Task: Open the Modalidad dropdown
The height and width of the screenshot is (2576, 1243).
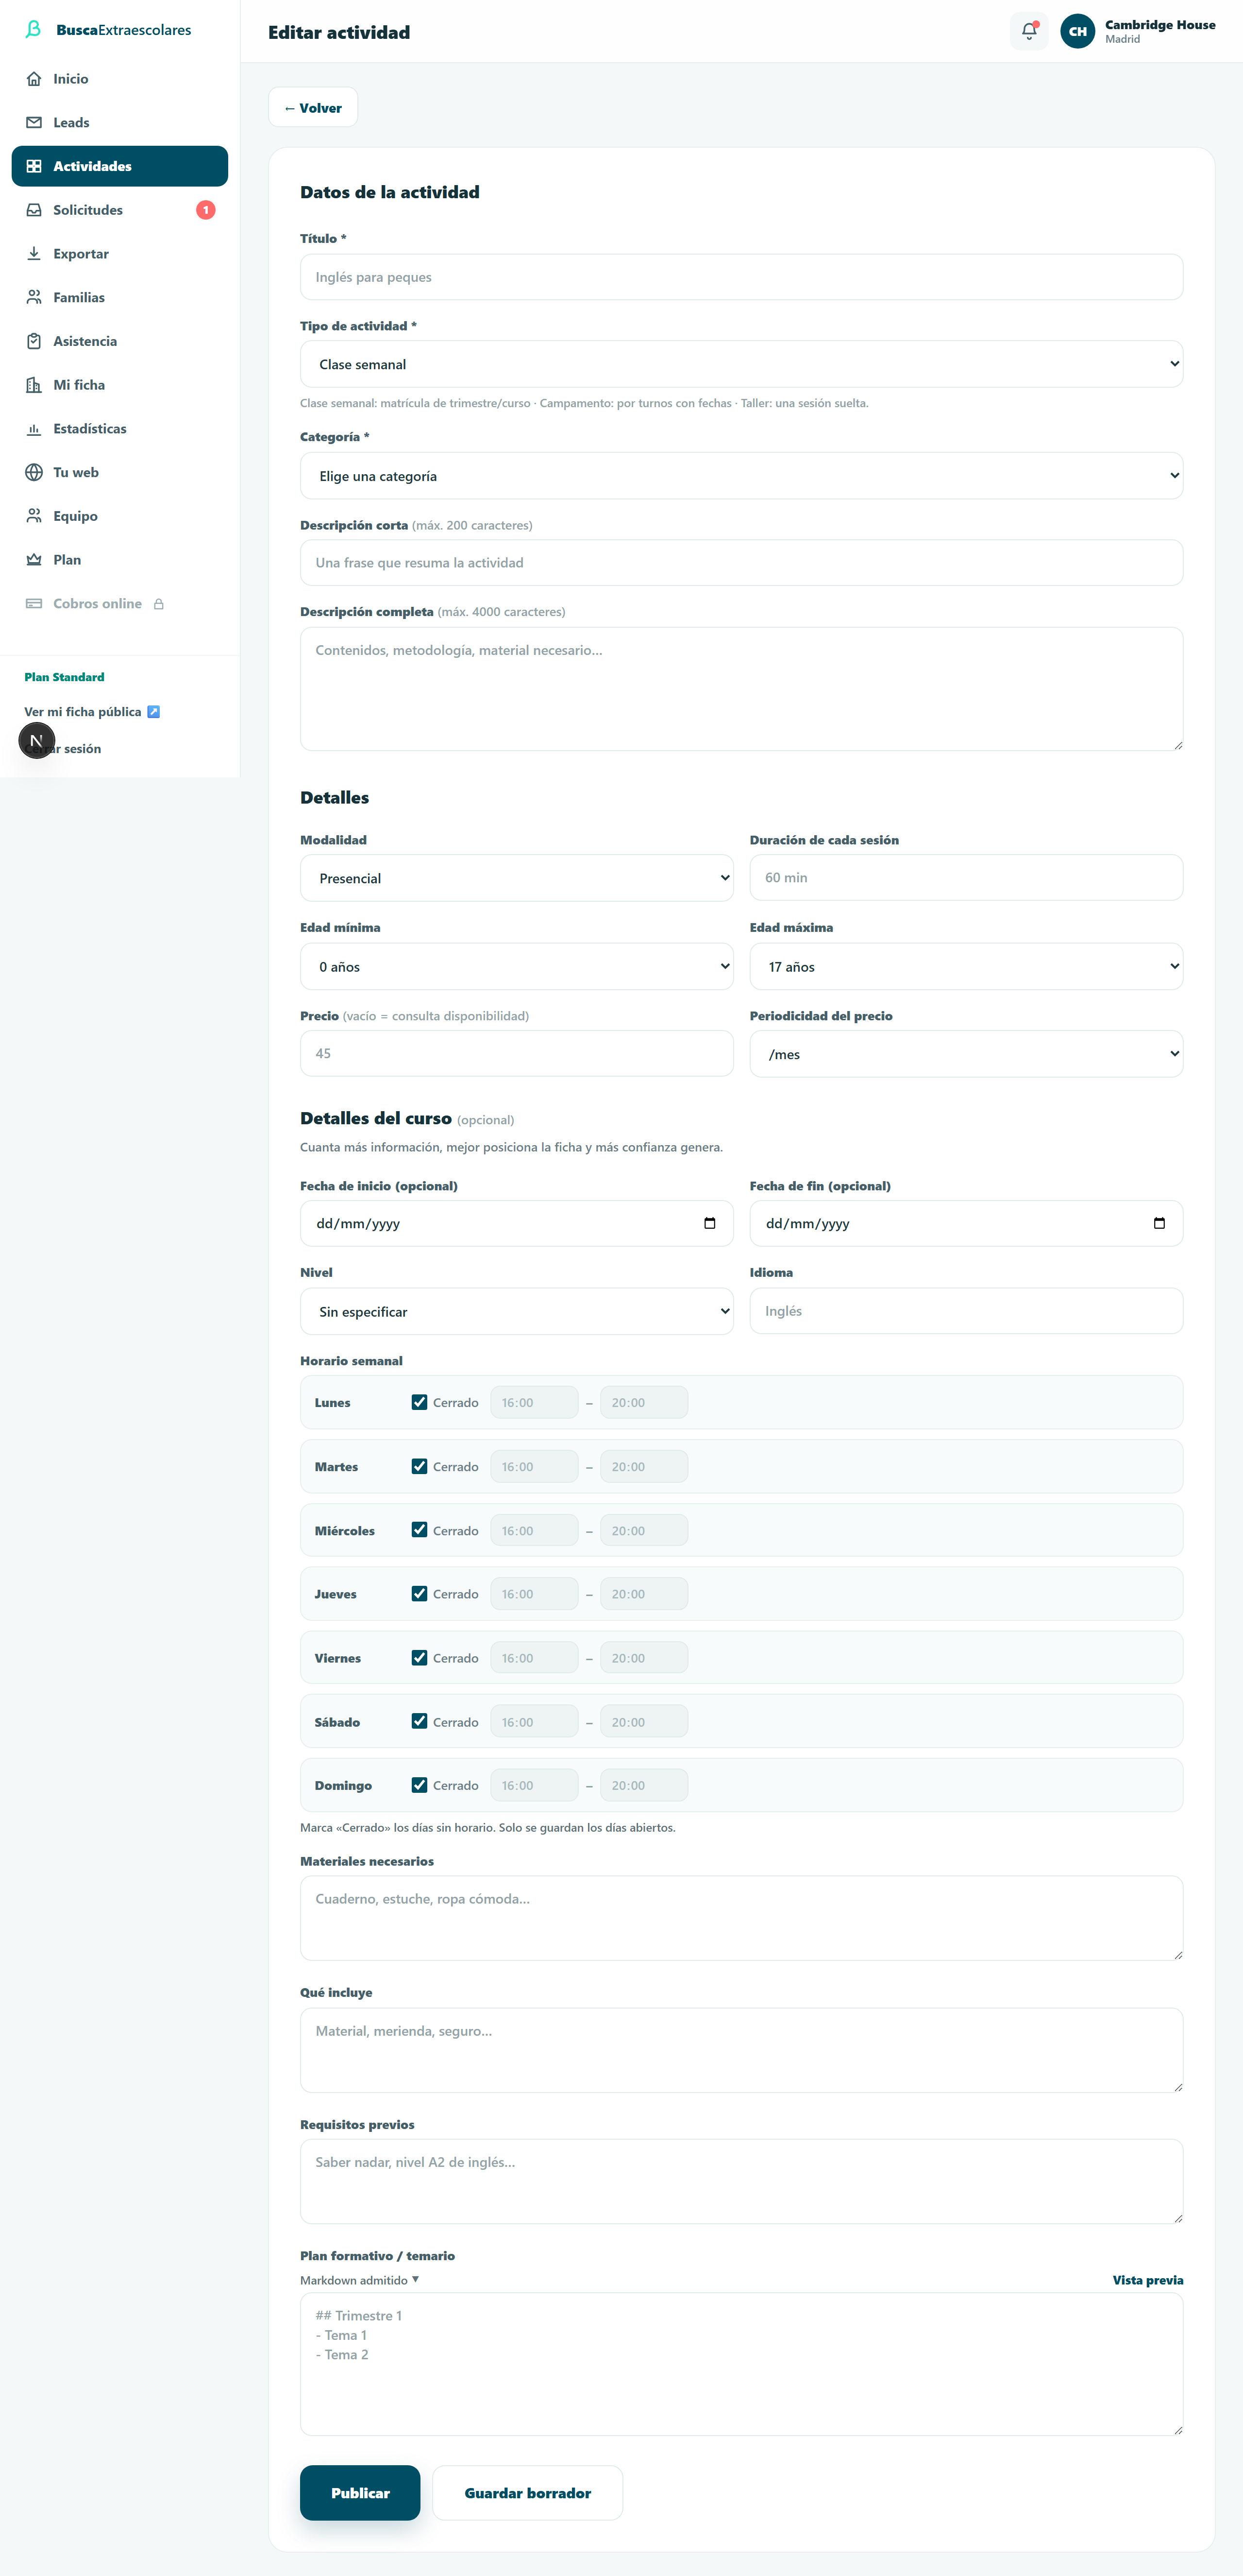Action: click(x=517, y=878)
